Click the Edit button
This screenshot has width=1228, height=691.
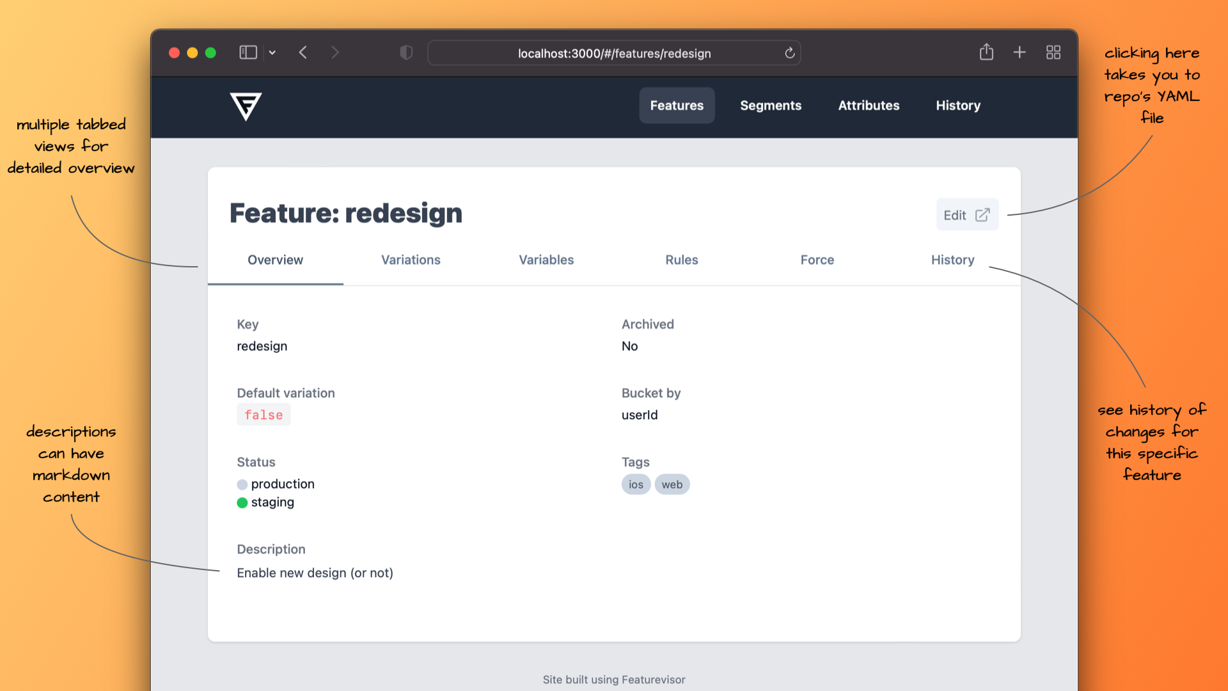(966, 215)
